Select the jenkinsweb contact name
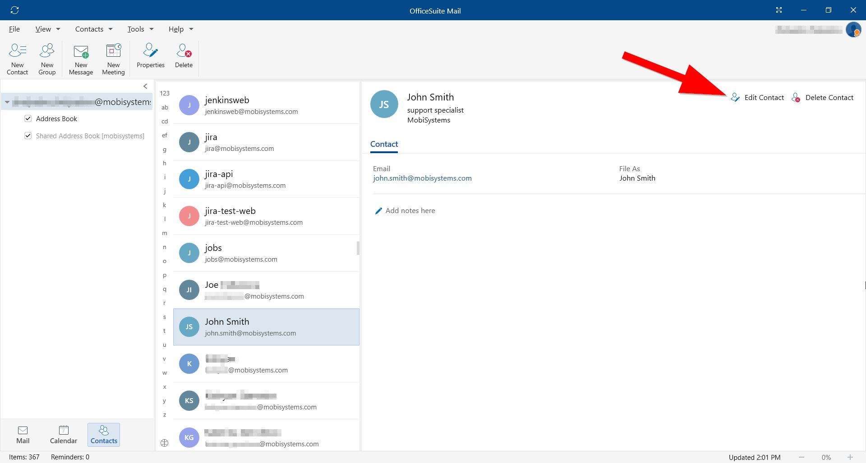866x463 pixels. (x=227, y=100)
